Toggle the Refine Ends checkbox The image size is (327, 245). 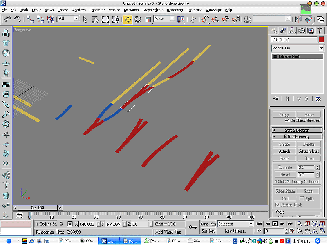tap(278, 205)
